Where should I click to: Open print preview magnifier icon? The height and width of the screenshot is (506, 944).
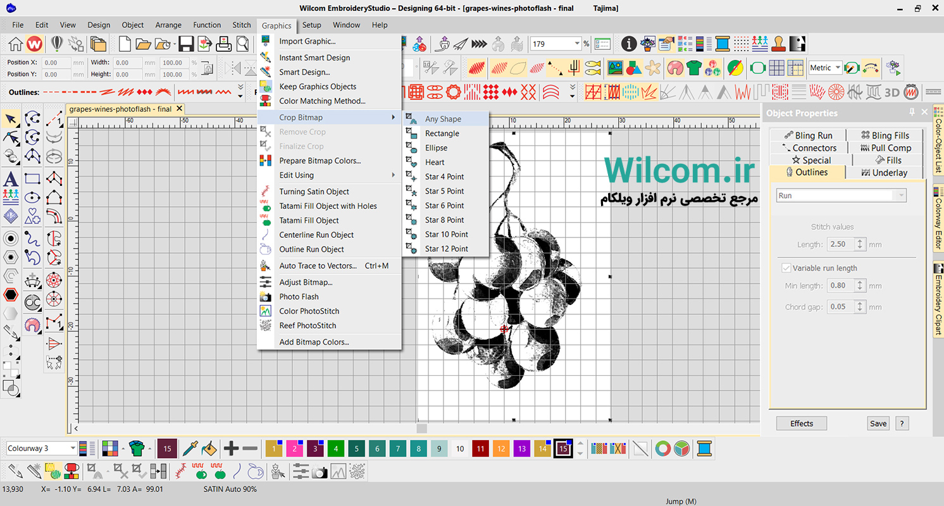[242, 44]
